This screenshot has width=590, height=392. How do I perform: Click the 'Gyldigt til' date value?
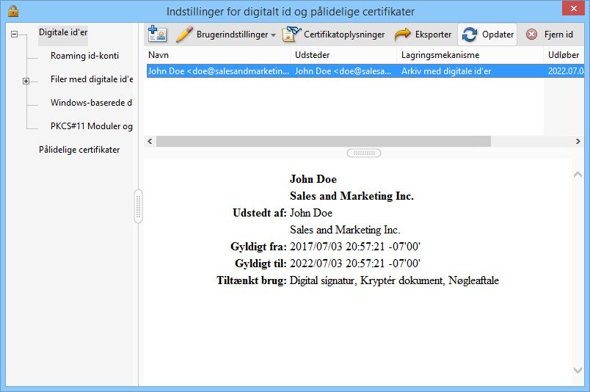pyautogui.click(x=355, y=264)
